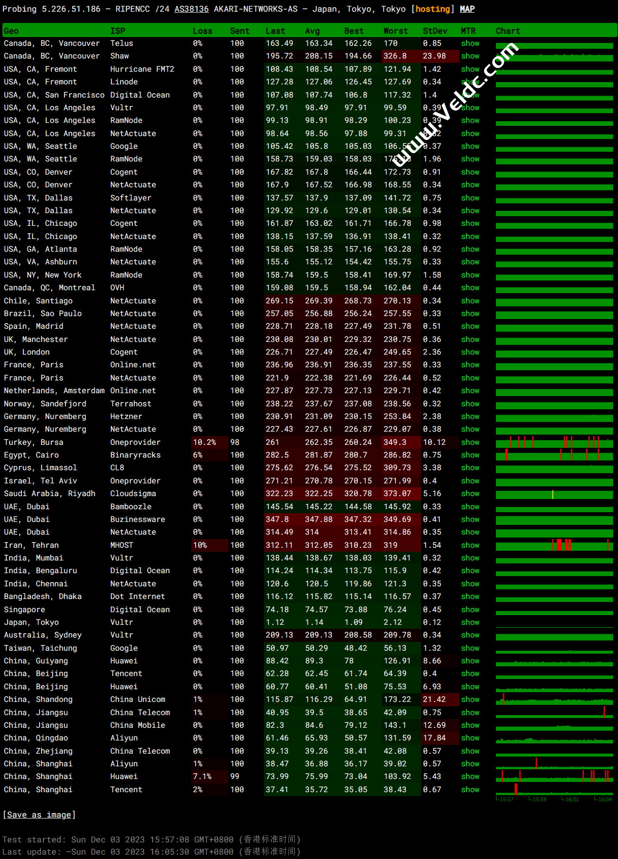Select the Buzinessware ISP name
The image size is (618, 859).
coord(138,519)
